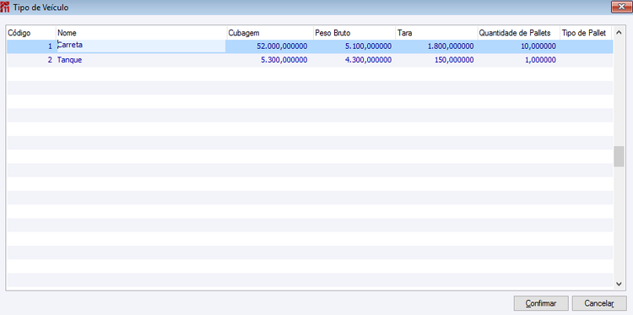Click the Tara value 1.800,000000
Viewport: 633px width, 315px height.
click(451, 46)
